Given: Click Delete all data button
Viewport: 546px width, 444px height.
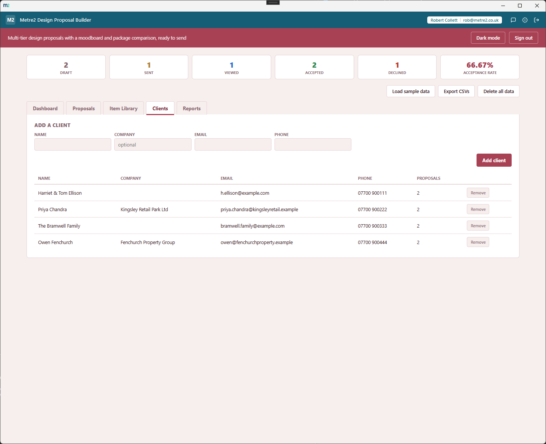Looking at the screenshot, I should pos(499,91).
